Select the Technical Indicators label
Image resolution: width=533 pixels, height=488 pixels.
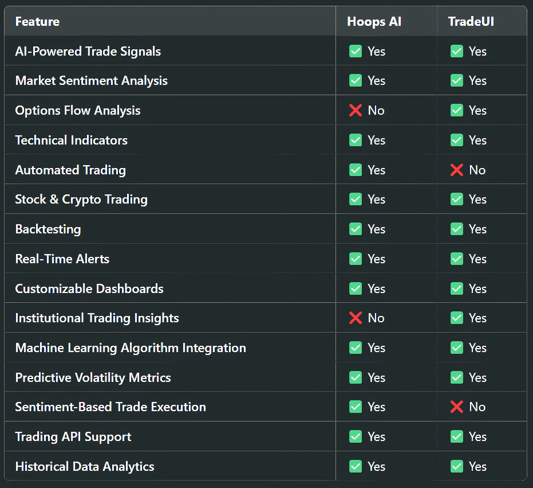72,140
